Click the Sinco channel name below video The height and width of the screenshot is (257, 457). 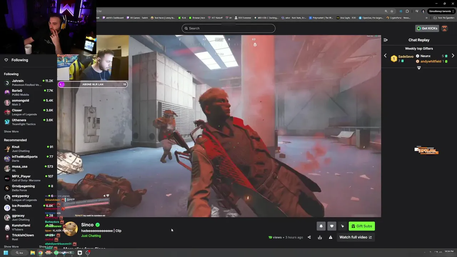87,225
